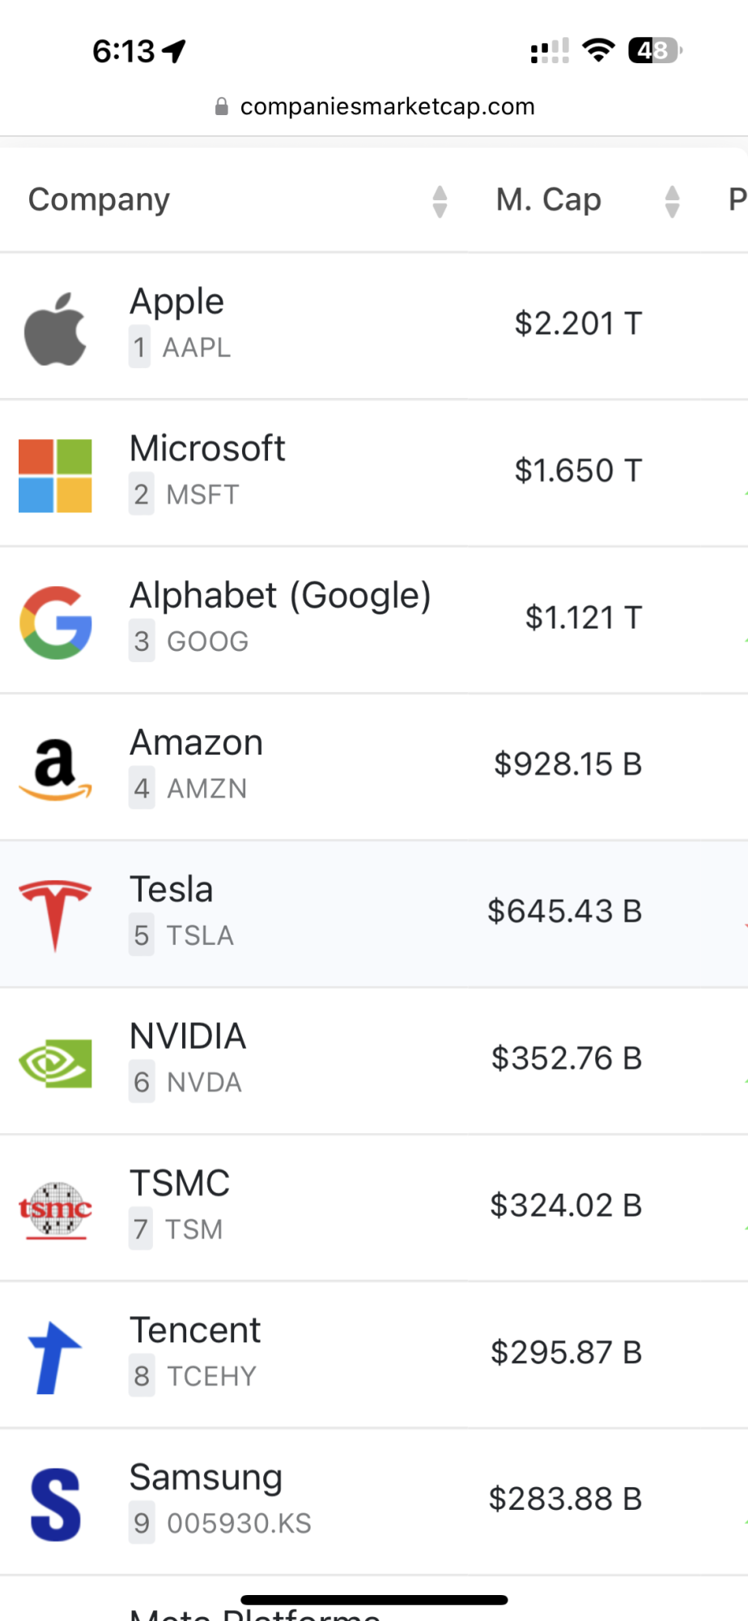Select Tesla's $645.43 B market cap

click(564, 911)
